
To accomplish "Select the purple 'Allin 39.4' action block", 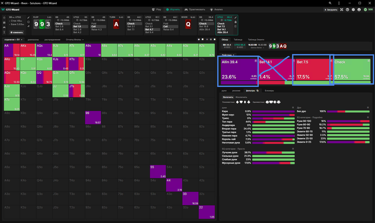I will [x=239, y=70].
